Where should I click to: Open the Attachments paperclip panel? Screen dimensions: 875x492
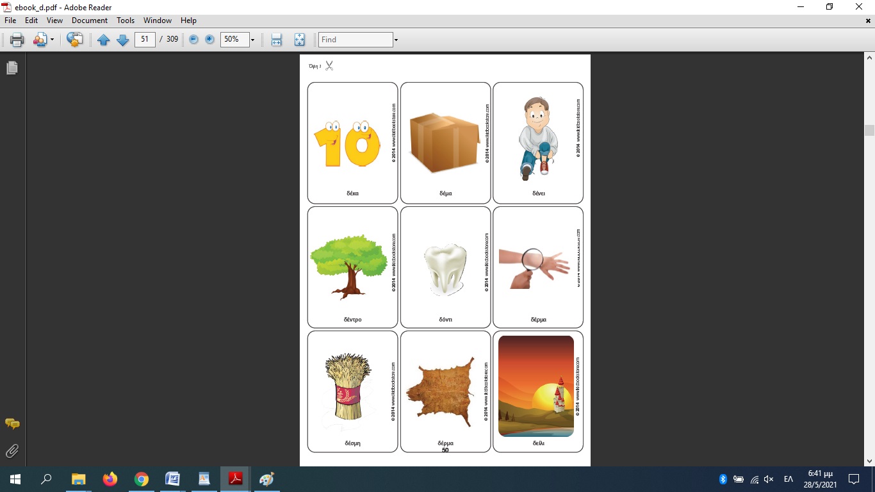tap(12, 451)
